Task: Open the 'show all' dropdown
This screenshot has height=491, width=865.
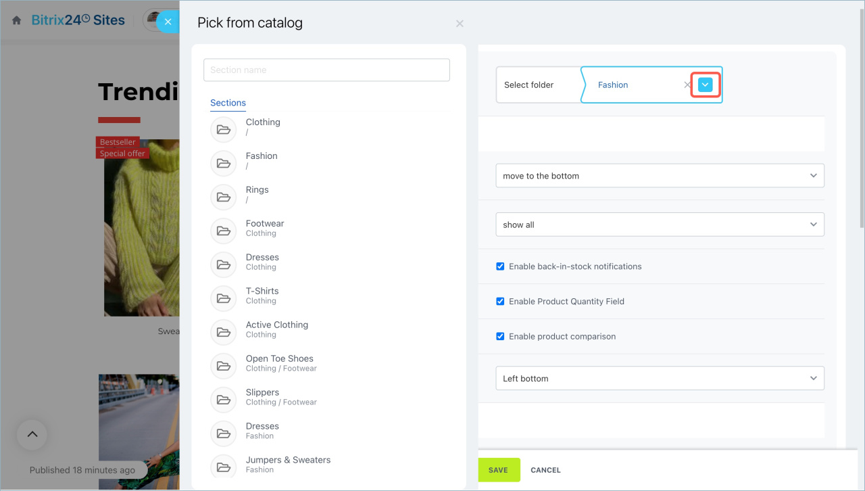Action: pos(660,225)
